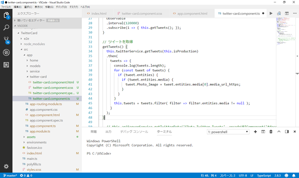Open the Extensions view
Image resolution: width=299 pixels, height=178 pixels.
[6, 65]
